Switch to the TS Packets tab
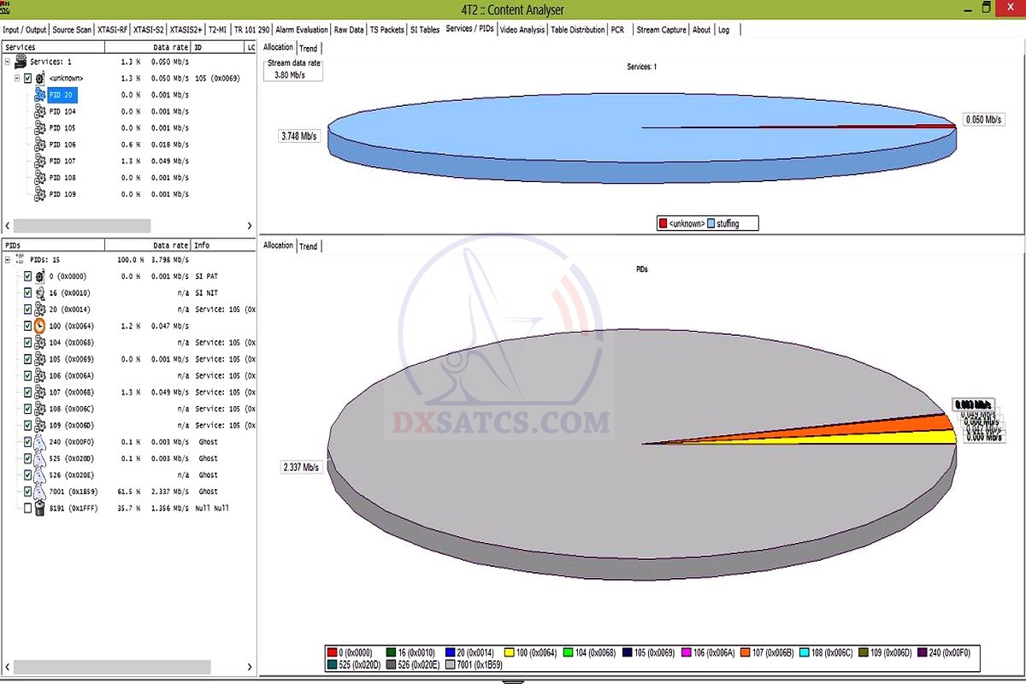1026x684 pixels. (386, 30)
